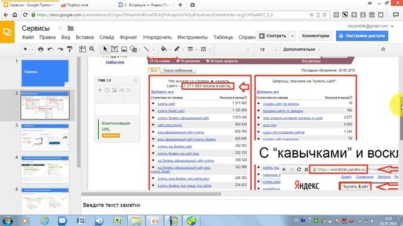The width and height of the screenshot is (403, 226).
Task: Select the paint format roller tool
Action: (70, 49)
